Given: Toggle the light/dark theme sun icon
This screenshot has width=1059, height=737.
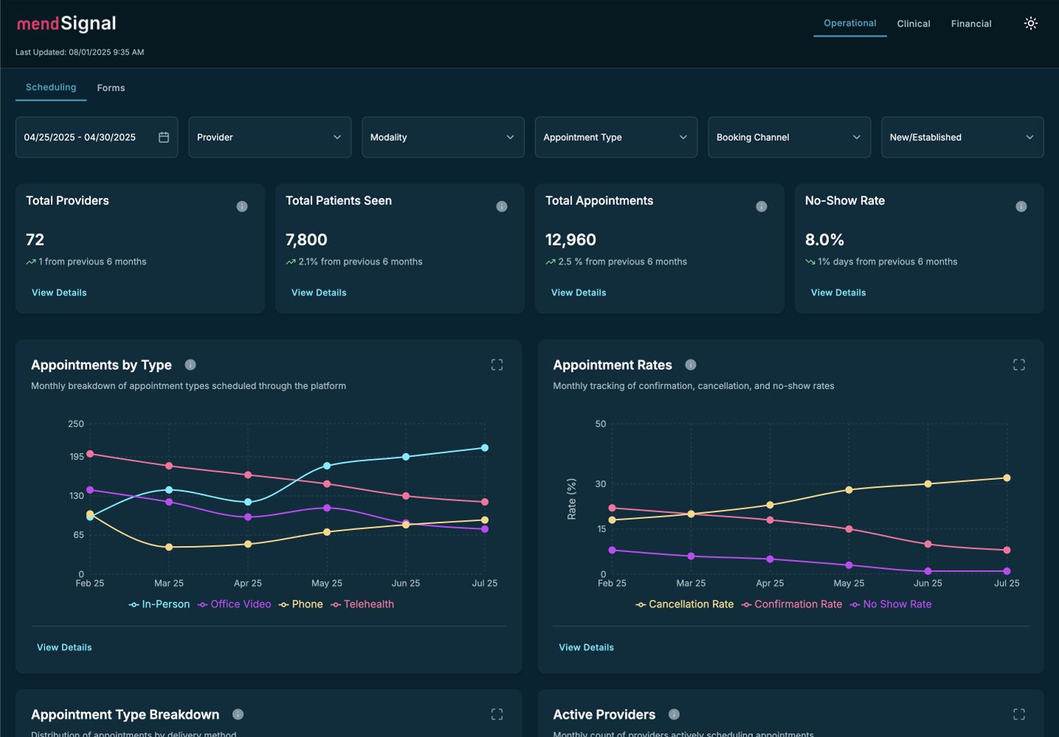Looking at the screenshot, I should (1030, 24).
